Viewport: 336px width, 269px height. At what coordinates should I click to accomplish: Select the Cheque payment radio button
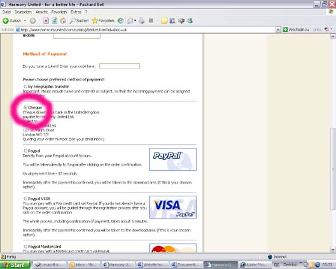[25, 107]
